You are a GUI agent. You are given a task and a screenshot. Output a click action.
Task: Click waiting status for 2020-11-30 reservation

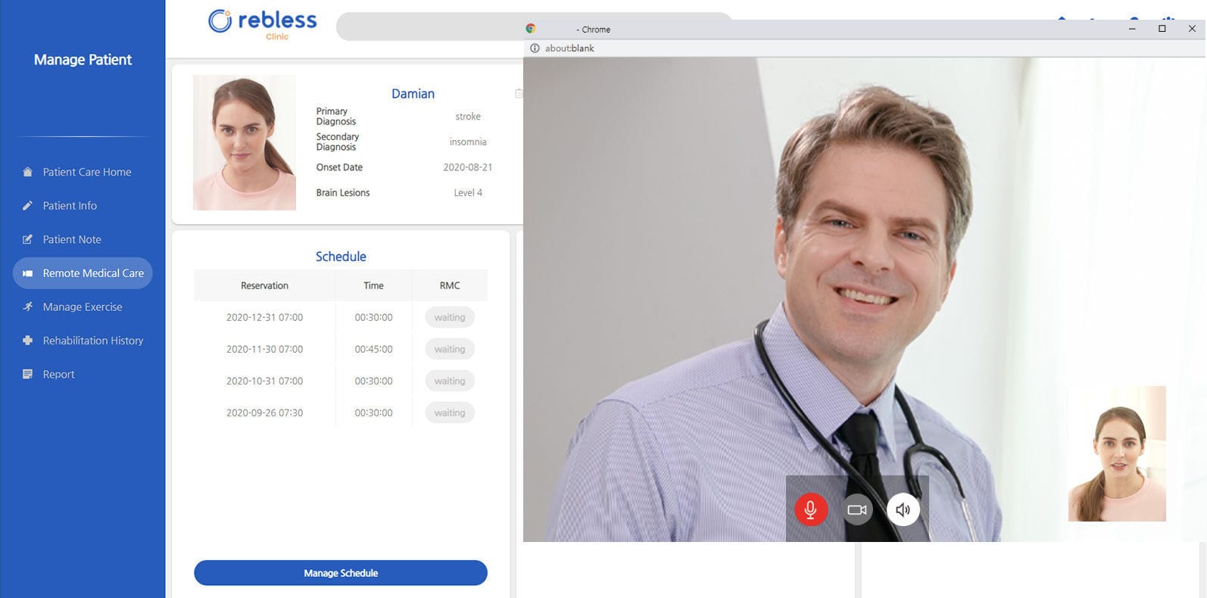tap(450, 349)
